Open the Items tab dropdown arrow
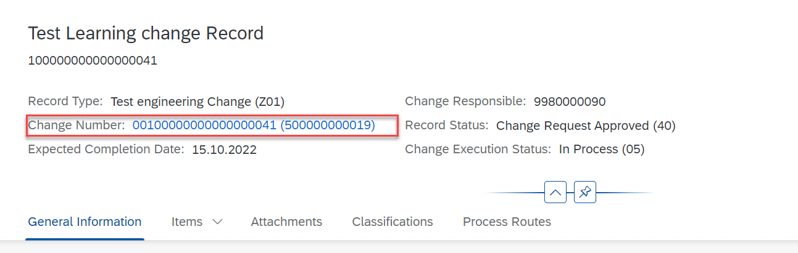This screenshot has height=253, width=798. [217, 222]
